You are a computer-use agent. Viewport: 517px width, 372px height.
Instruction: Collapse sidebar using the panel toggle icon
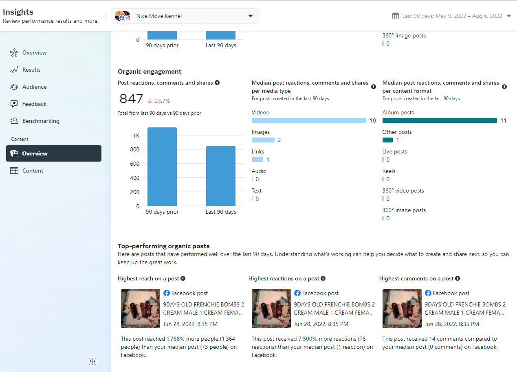tap(92, 361)
